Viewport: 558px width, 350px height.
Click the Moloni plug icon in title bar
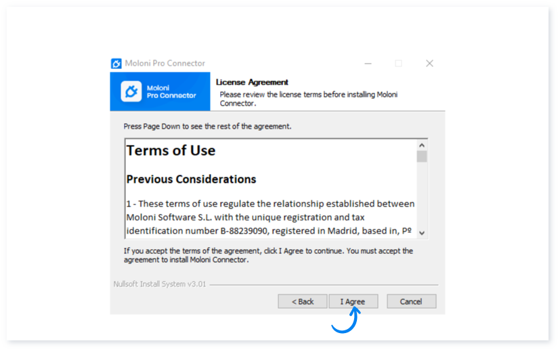pyautogui.click(x=116, y=64)
